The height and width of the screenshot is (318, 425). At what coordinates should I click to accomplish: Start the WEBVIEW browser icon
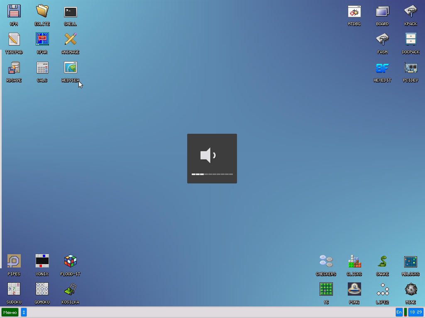[70, 68]
